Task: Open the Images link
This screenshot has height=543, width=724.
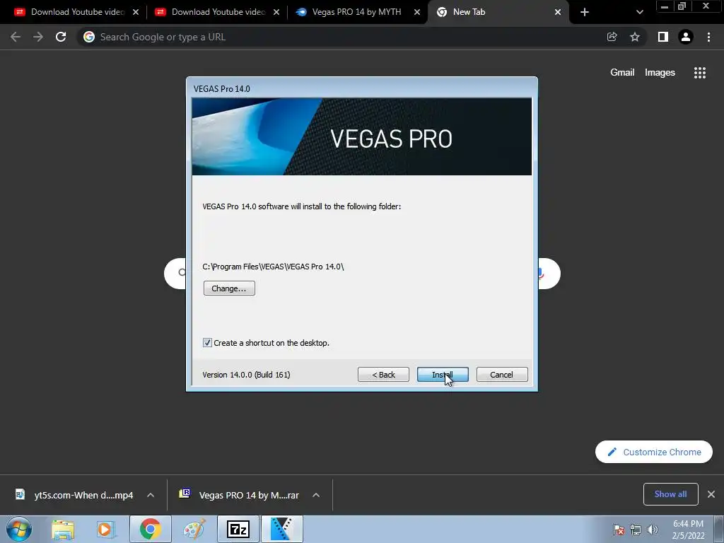Action: coord(660,73)
